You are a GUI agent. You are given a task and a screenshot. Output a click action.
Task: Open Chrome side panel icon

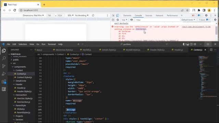click(x=204, y=10)
